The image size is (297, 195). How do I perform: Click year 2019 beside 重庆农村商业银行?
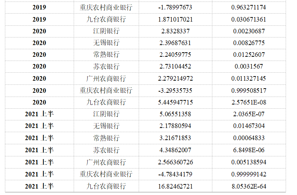click(39, 8)
